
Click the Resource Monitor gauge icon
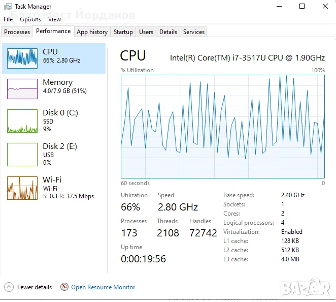(x=64, y=287)
